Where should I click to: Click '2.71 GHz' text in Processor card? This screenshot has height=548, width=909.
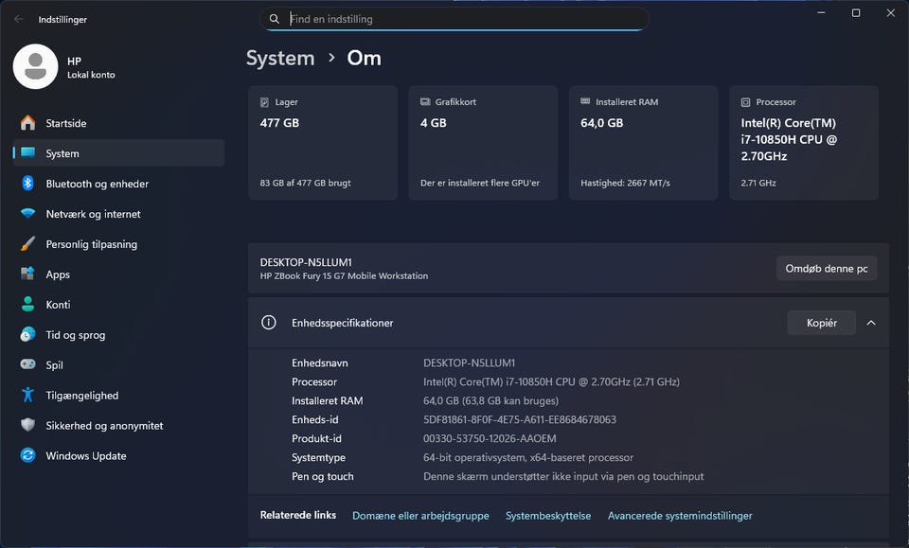click(758, 183)
